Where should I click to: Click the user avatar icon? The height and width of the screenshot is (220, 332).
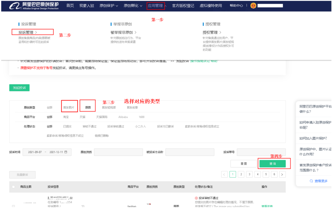click(253, 6)
